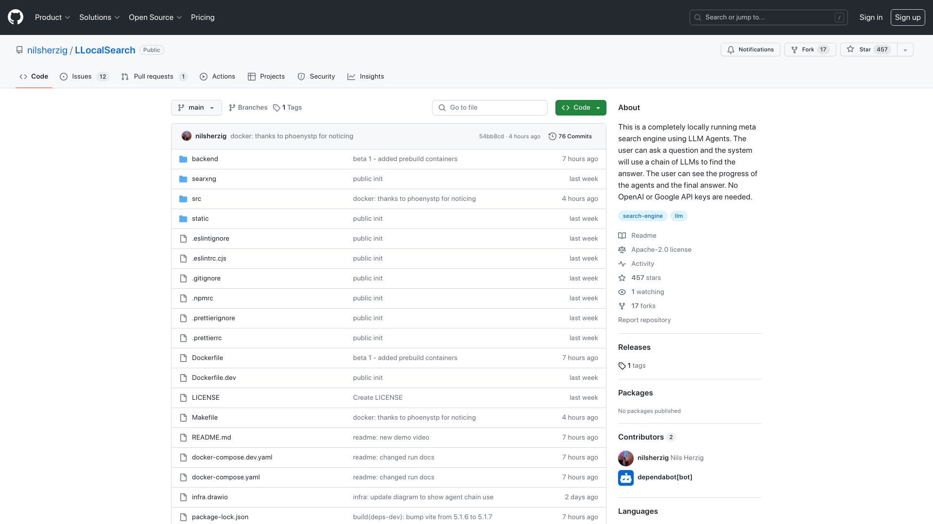
Task: Go to the Actions tab
Action: (217, 77)
